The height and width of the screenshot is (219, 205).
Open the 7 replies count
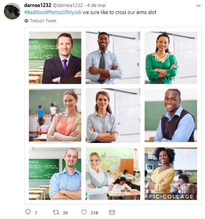click(x=36, y=213)
